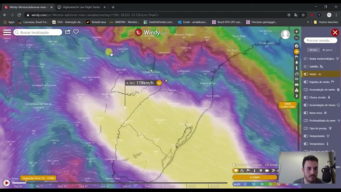
Task: Click the webcam camera icon
Action: (267, 171)
